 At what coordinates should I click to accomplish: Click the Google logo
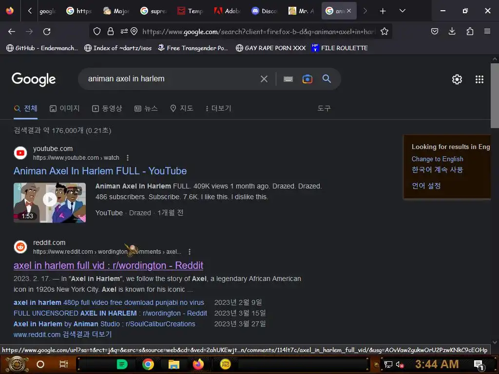click(x=34, y=79)
